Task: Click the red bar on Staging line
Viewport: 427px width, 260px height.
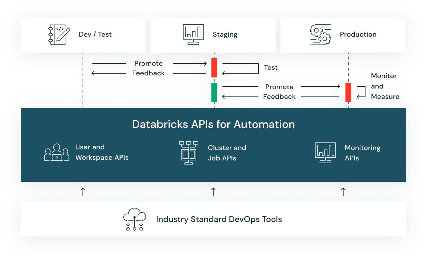Action: point(214,68)
